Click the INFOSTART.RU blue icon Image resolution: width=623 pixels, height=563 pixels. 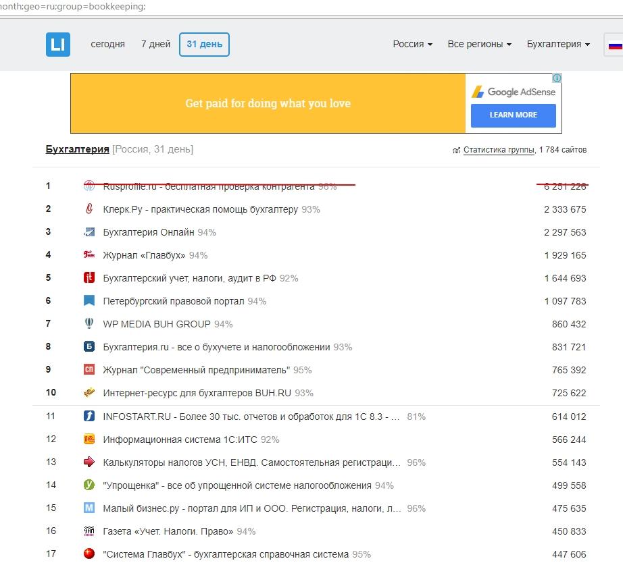coord(89,416)
